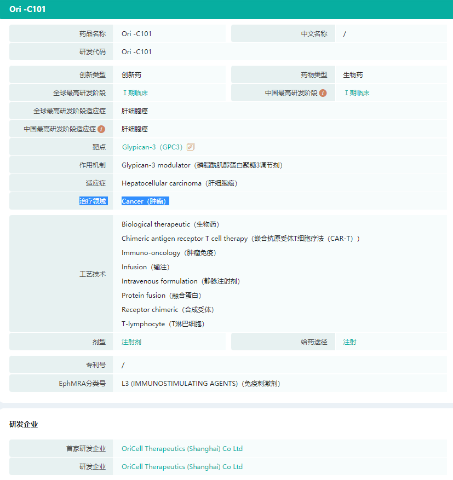Open OriCell Therapeutics link in 研发企业 row
The image size is (453, 480).
point(182,466)
